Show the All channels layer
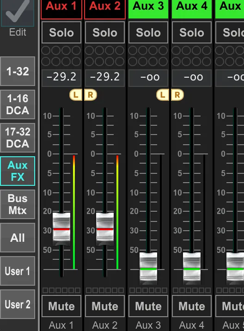This screenshot has height=331, width=244. click(x=18, y=238)
